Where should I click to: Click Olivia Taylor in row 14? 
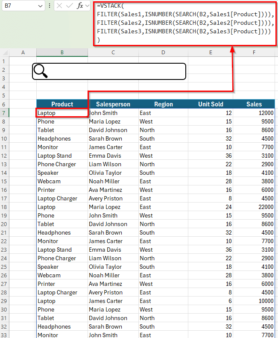point(113,173)
